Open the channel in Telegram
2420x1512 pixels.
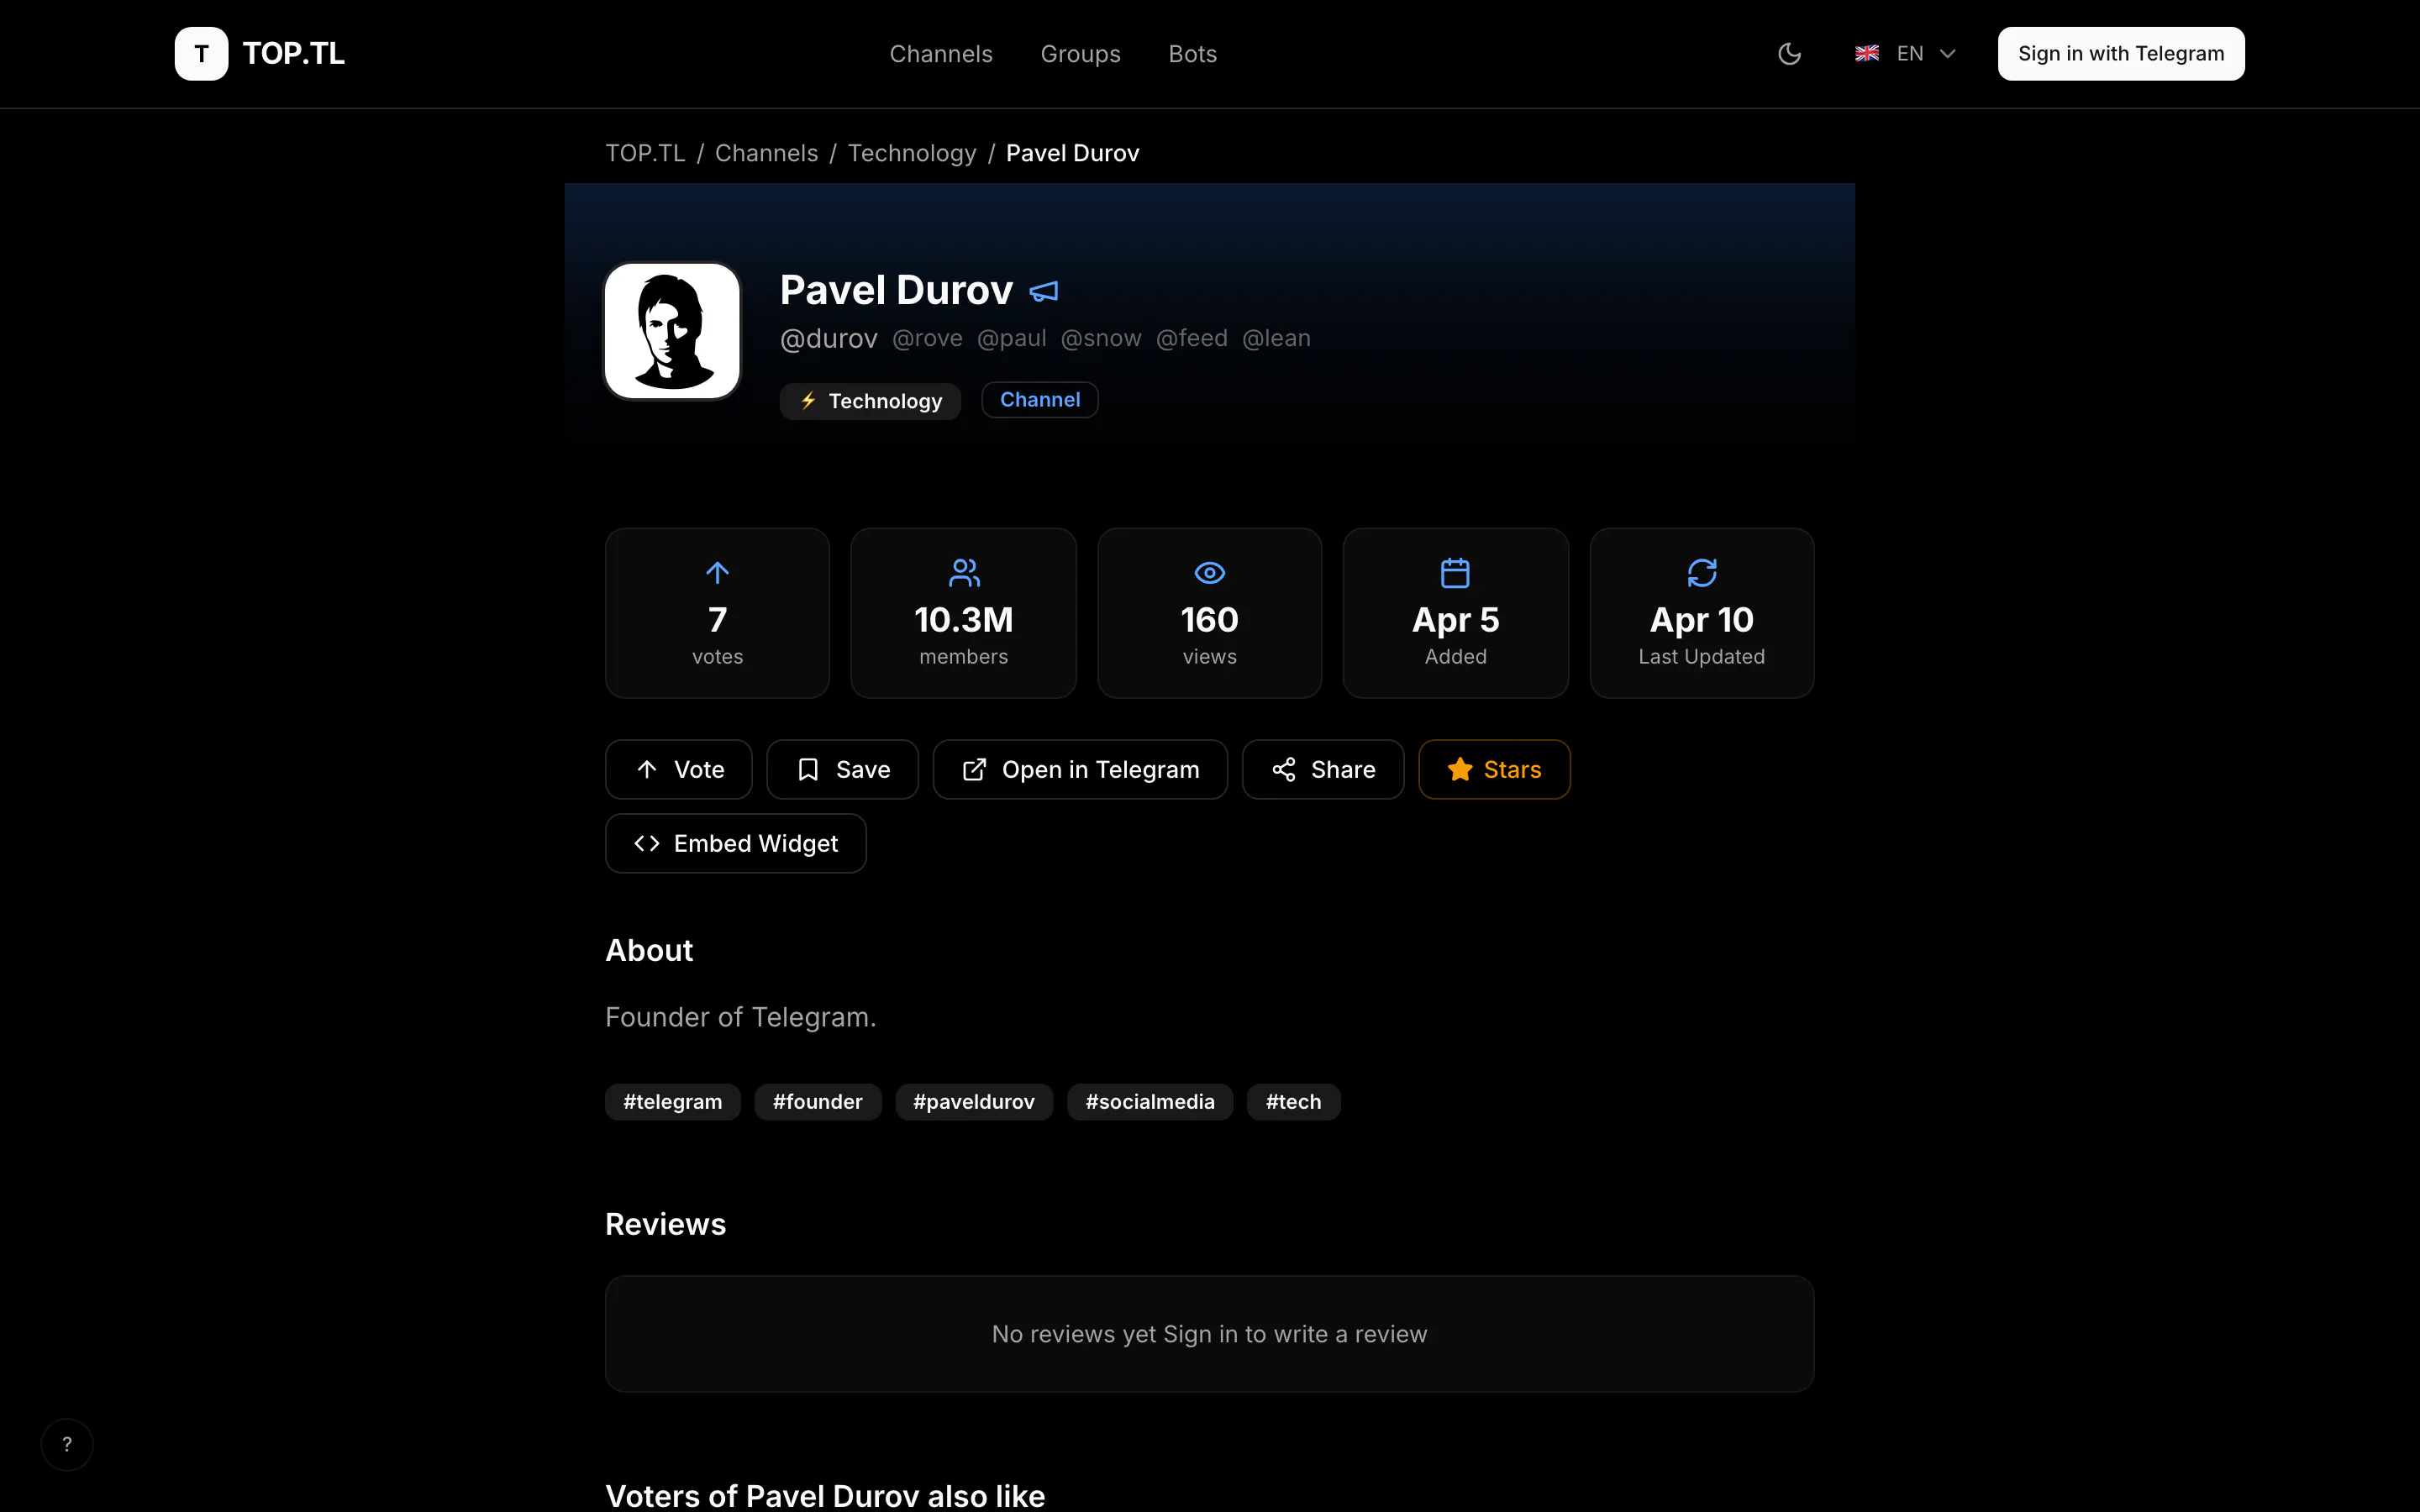(x=1080, y=769)
